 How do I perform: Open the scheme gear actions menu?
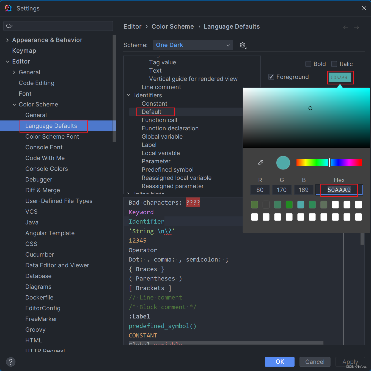[243, 45]
